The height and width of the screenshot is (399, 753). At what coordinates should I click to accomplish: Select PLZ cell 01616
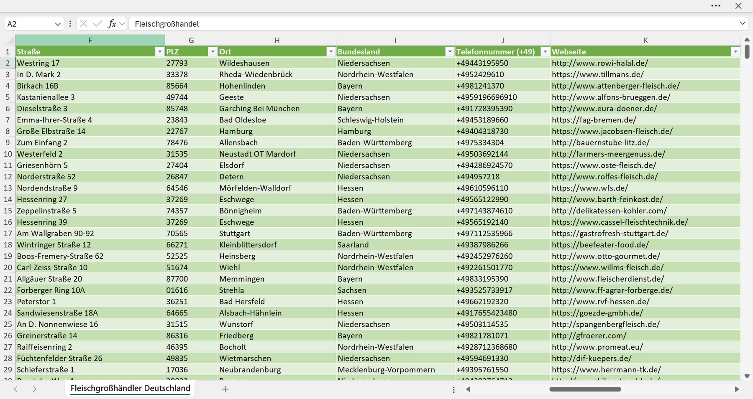191,290
